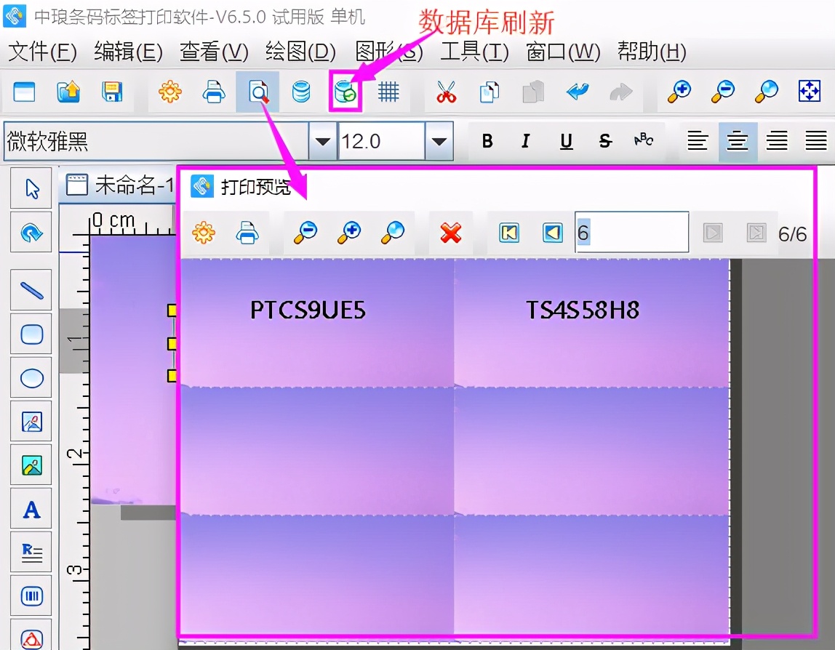This screenshot has width=835, height=650.
Task: Click plain magnifier in Print Preview
Action: (393, 233)
